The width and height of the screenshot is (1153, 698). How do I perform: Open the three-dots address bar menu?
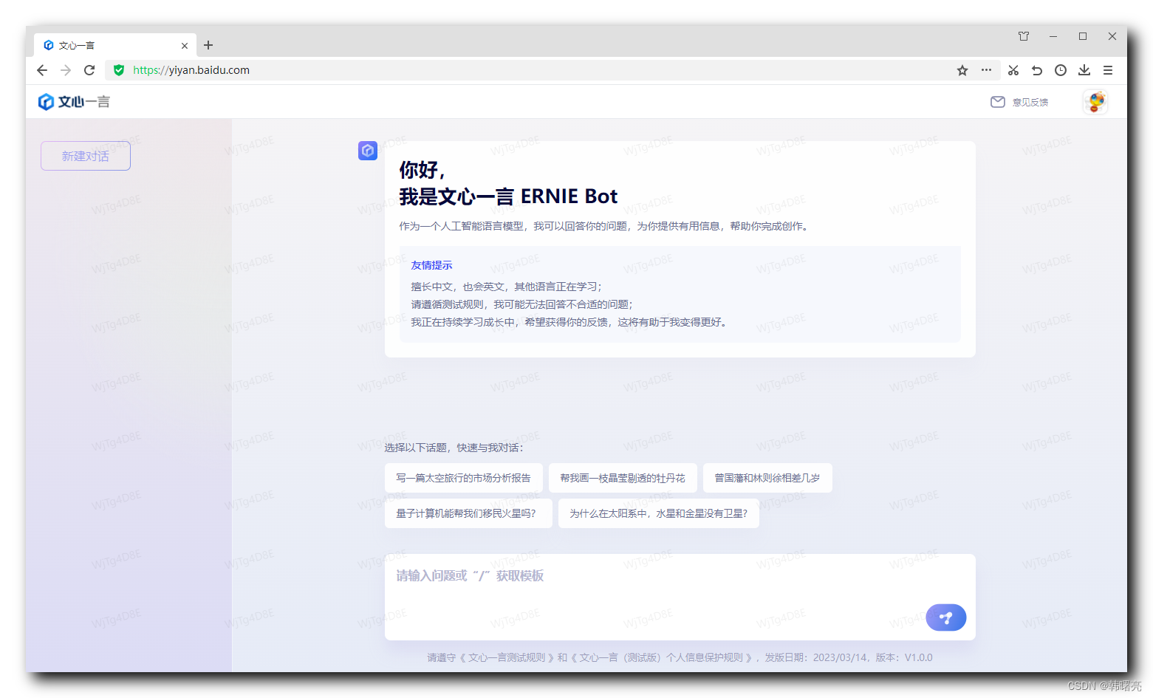pyautogui.click(x=986, y=70)
